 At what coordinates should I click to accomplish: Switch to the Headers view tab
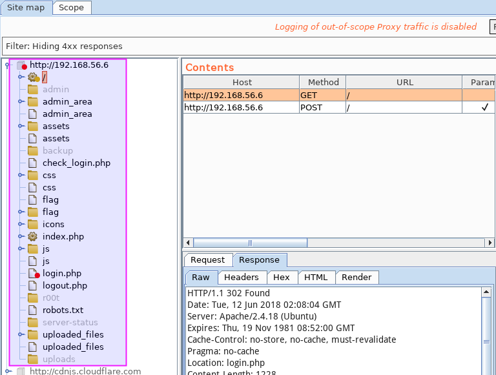[242, 278]
